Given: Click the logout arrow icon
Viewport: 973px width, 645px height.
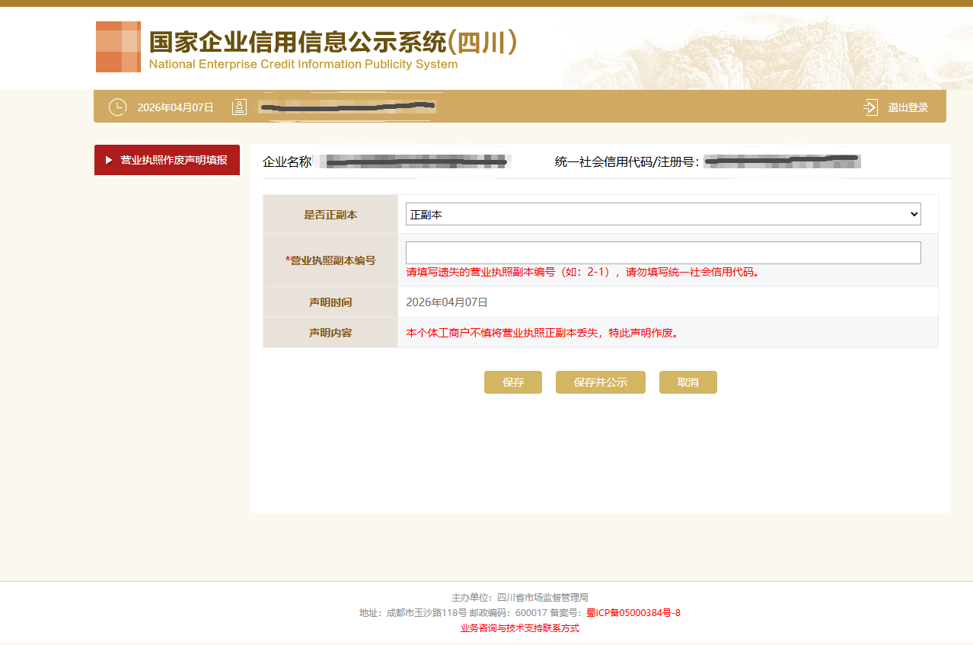Looking at the screenshot, I should [870, 107].
